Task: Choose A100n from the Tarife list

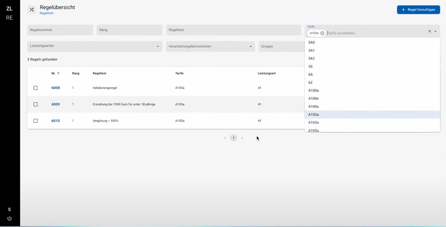Action: click(x=314, y=98)
